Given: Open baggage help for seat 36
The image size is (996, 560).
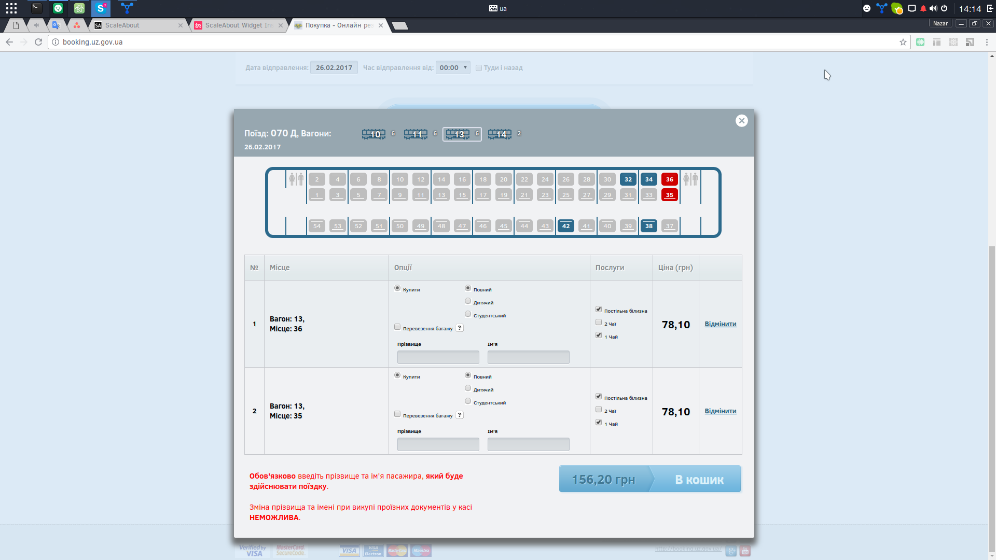Looking at the screenshot, I should click(x=460, y=328).
